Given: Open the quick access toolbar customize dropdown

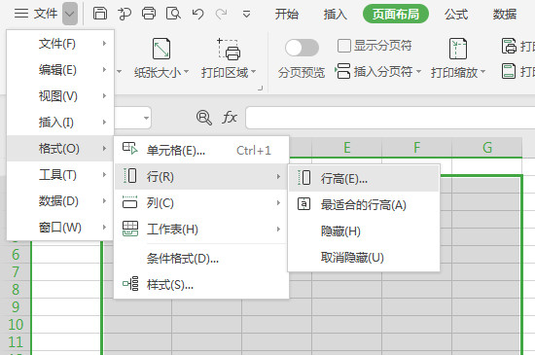Looking at the screenshot, I should pos(246,15).
